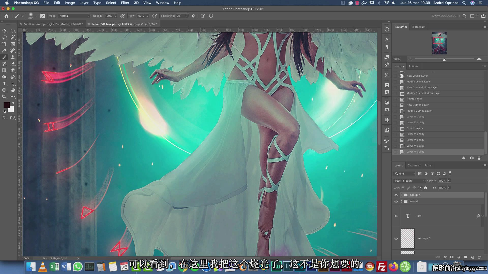Open the layer Kind filter dropdown
488x274 pixels.
[x=404, y=174]
